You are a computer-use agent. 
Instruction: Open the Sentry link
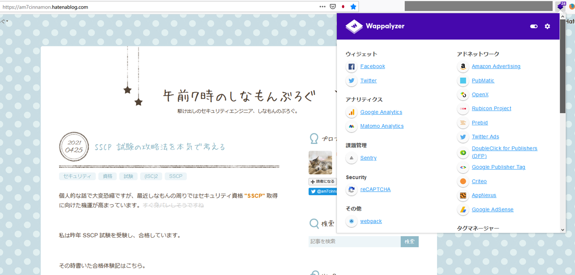click(x=368, y=158)
